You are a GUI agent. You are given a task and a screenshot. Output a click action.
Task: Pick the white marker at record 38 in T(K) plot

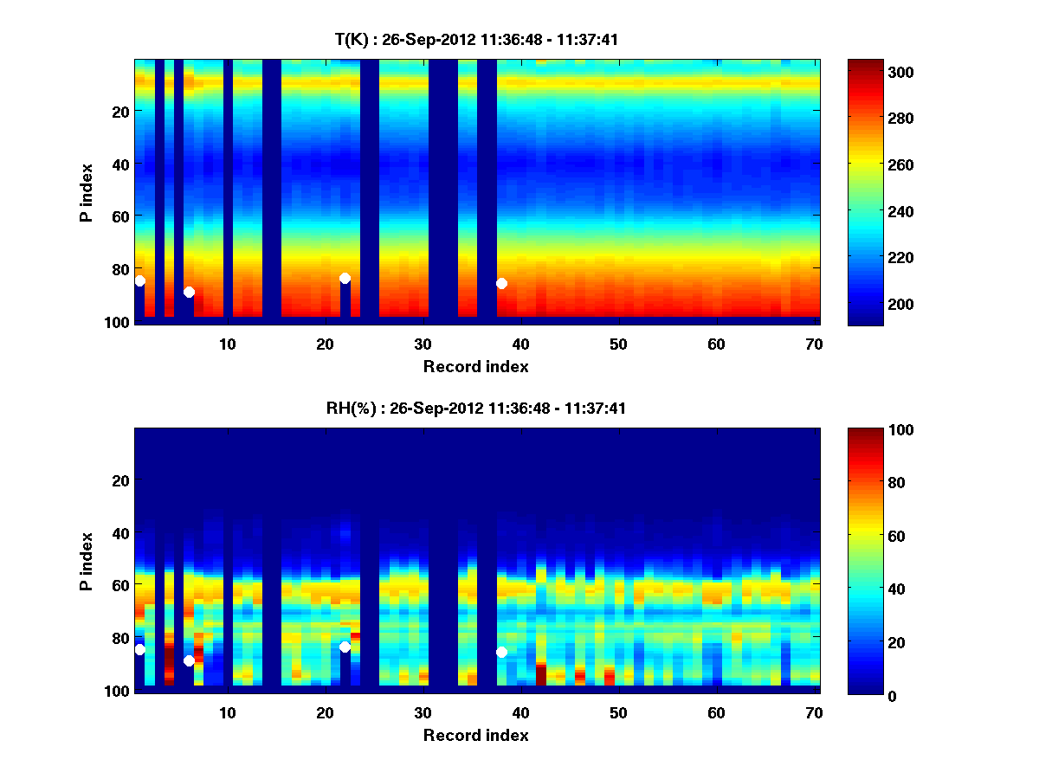point(501,283)
